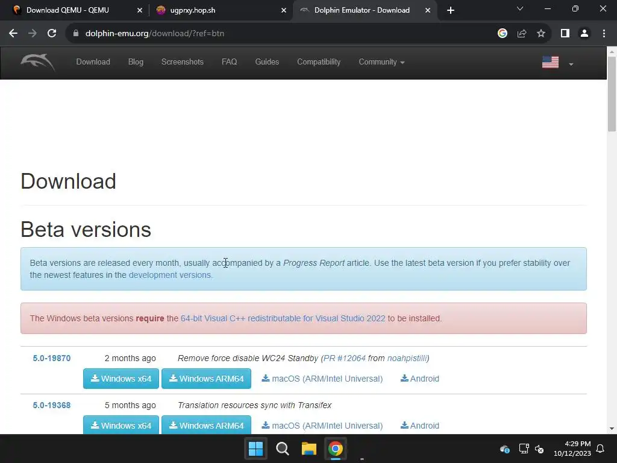Click muted volume tray icon
617x463 pixels.
click(539, 449)
